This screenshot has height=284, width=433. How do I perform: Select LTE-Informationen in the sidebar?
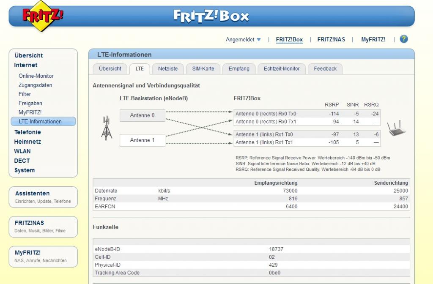pos(43,121)
